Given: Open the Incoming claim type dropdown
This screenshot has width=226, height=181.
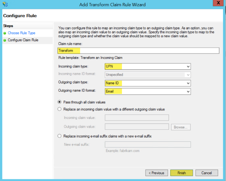Looking at the screenshot, I should [x=188, y=66].
